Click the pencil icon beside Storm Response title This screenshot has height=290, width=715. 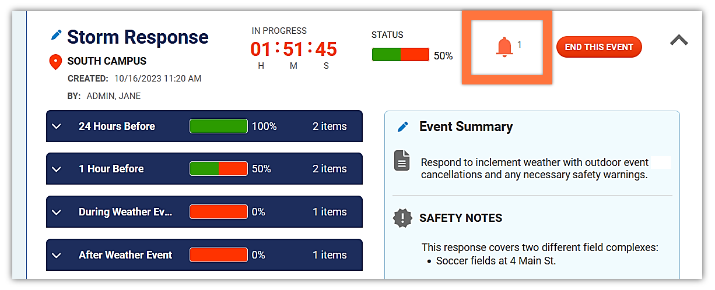tap(56, 35)
